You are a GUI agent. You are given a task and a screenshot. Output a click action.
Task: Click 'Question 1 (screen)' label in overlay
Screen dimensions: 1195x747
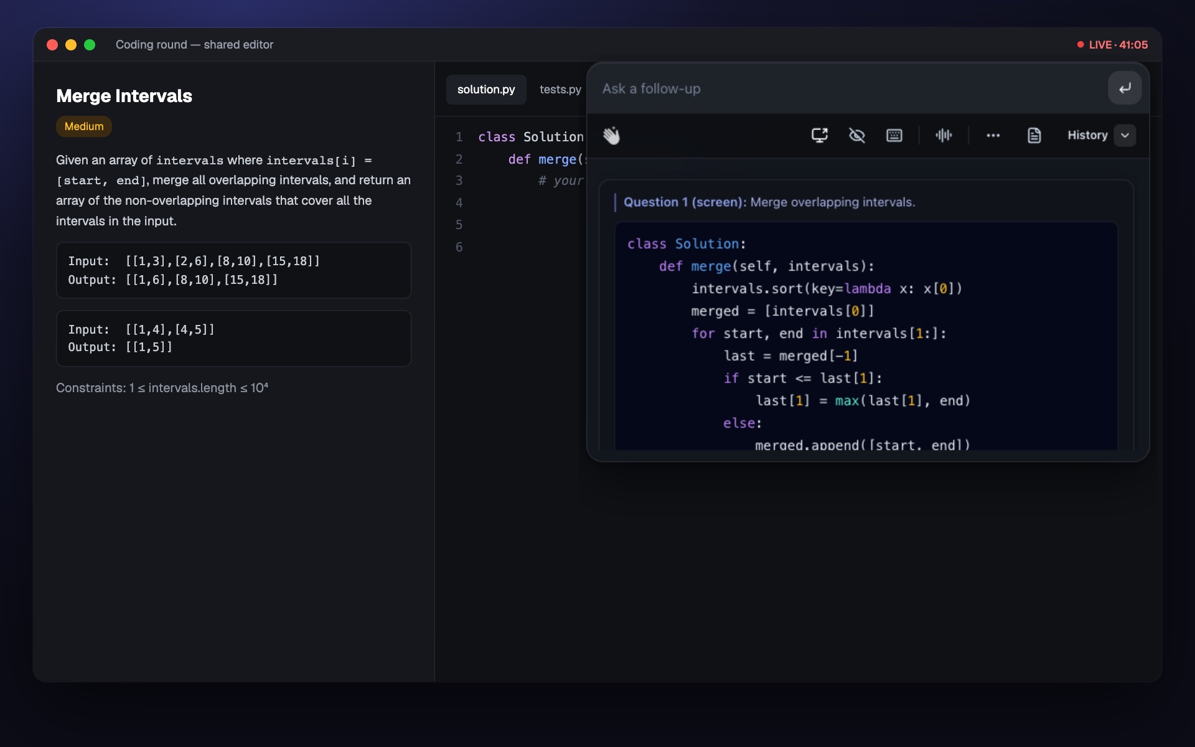(x=685, y=202)
